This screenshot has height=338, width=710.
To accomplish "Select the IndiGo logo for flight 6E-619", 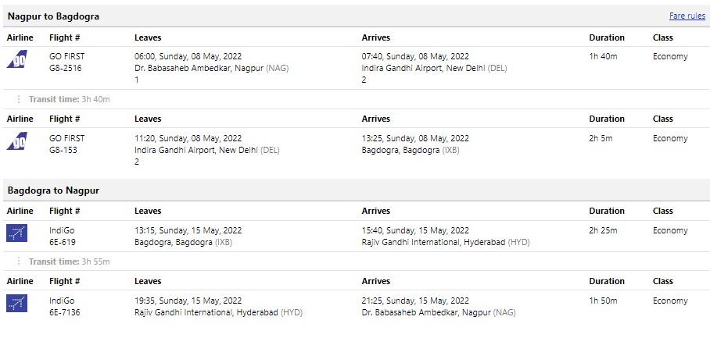I will click(x=17, y=233).
